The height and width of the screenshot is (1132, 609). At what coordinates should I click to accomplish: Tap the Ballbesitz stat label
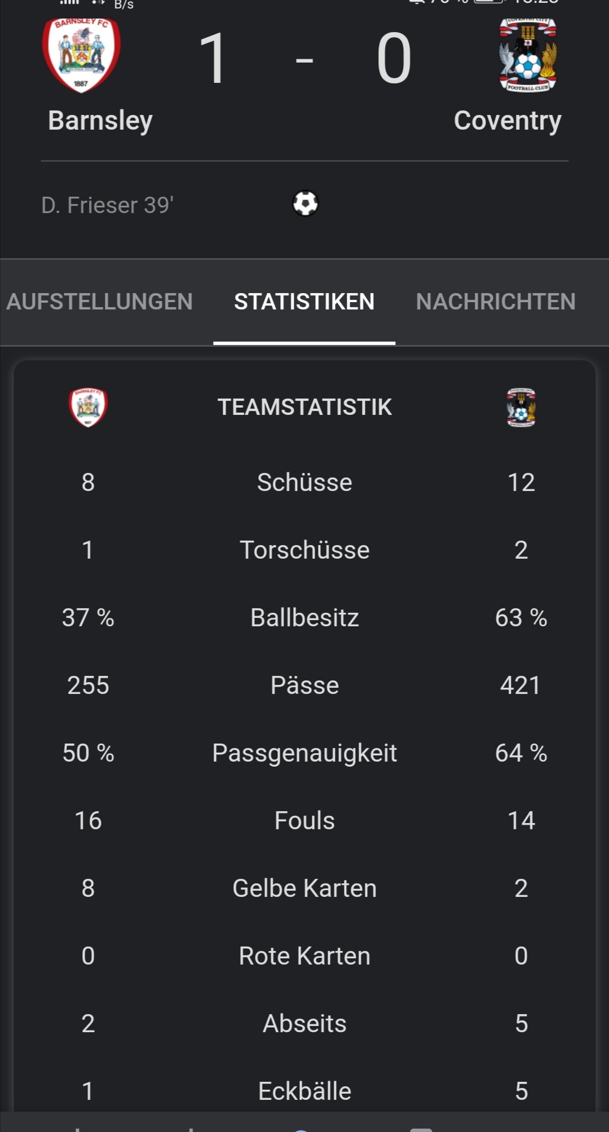[x=304, y=617]
